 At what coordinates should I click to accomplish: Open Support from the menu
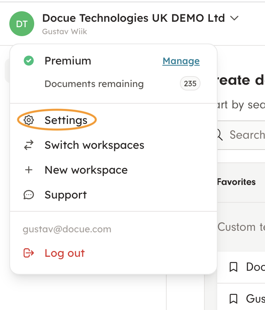[x=66, y=195]
